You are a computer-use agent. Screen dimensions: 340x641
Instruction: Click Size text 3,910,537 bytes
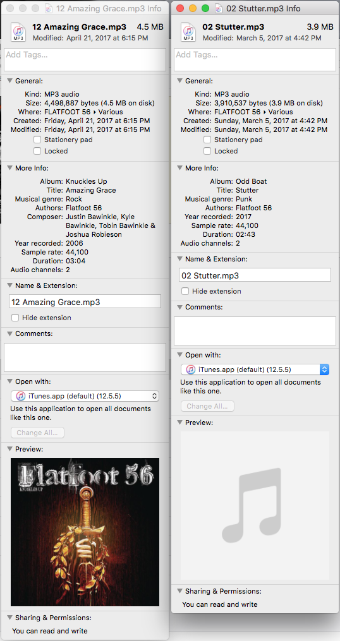239,102
